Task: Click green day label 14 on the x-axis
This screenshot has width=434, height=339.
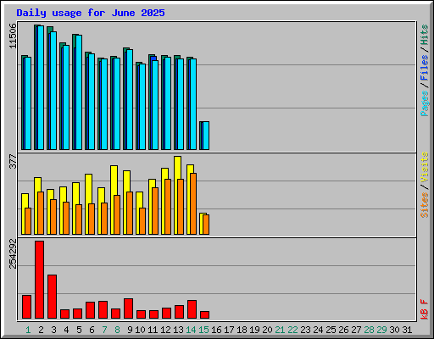Action: click(191, 330)
